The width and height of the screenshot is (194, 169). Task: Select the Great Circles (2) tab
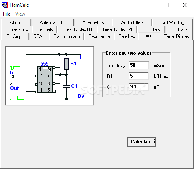point(117,29)
